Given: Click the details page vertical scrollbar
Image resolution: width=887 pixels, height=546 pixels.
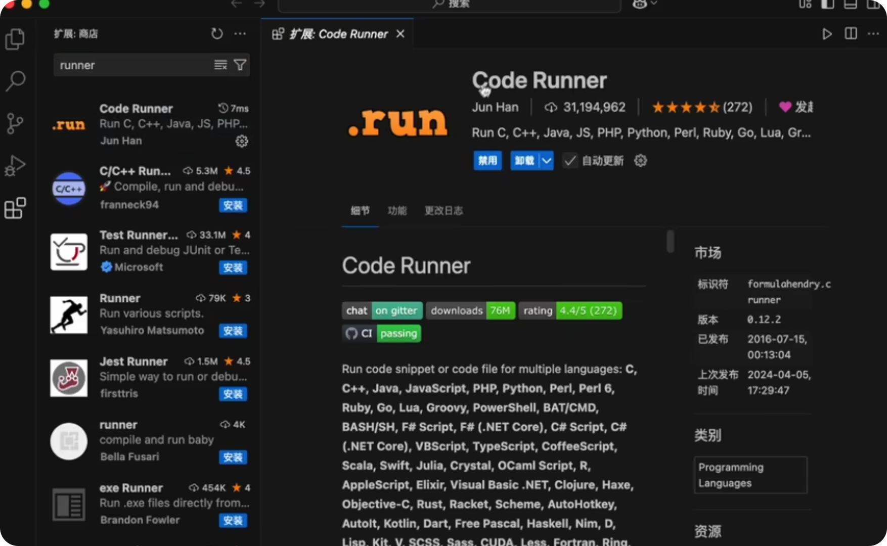Looking at the screenshot, I should tap(671, 241).
